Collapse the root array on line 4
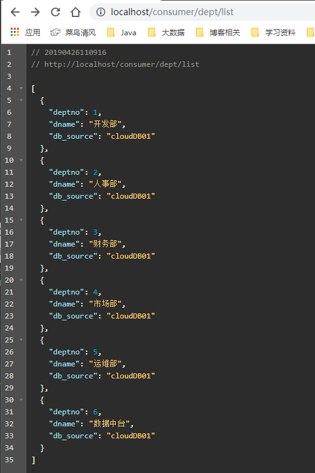Image resolution: width=315 pixels, height=473 pixels. tap(21, 88)
